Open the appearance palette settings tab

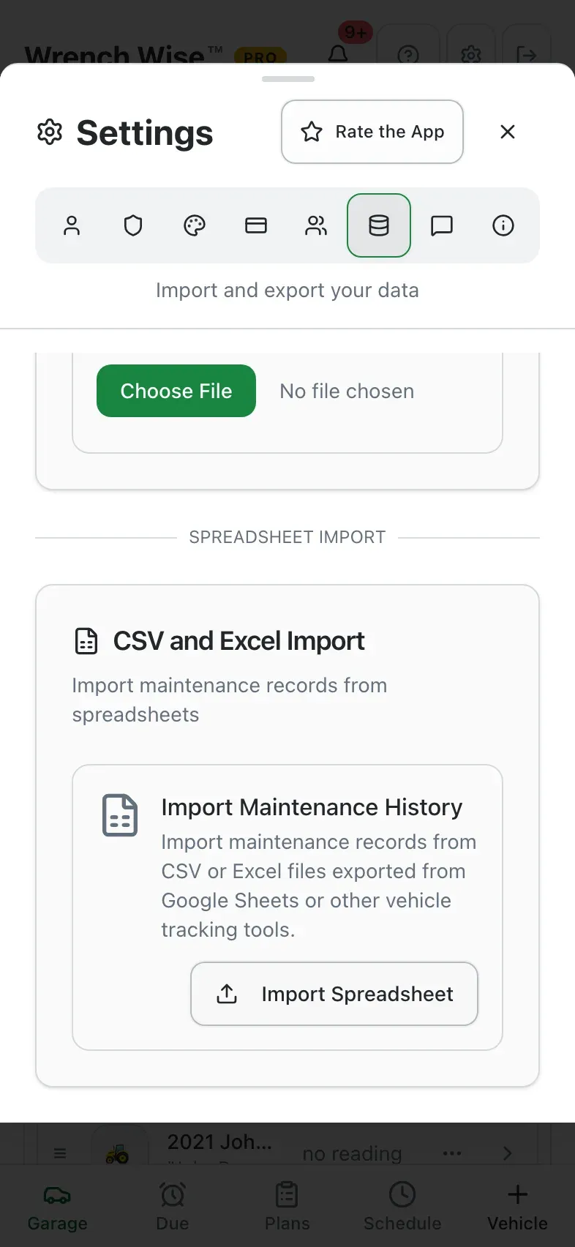[195, 225]
